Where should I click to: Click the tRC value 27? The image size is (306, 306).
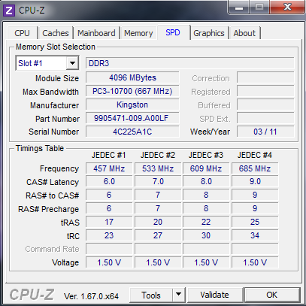pos(158,235)
